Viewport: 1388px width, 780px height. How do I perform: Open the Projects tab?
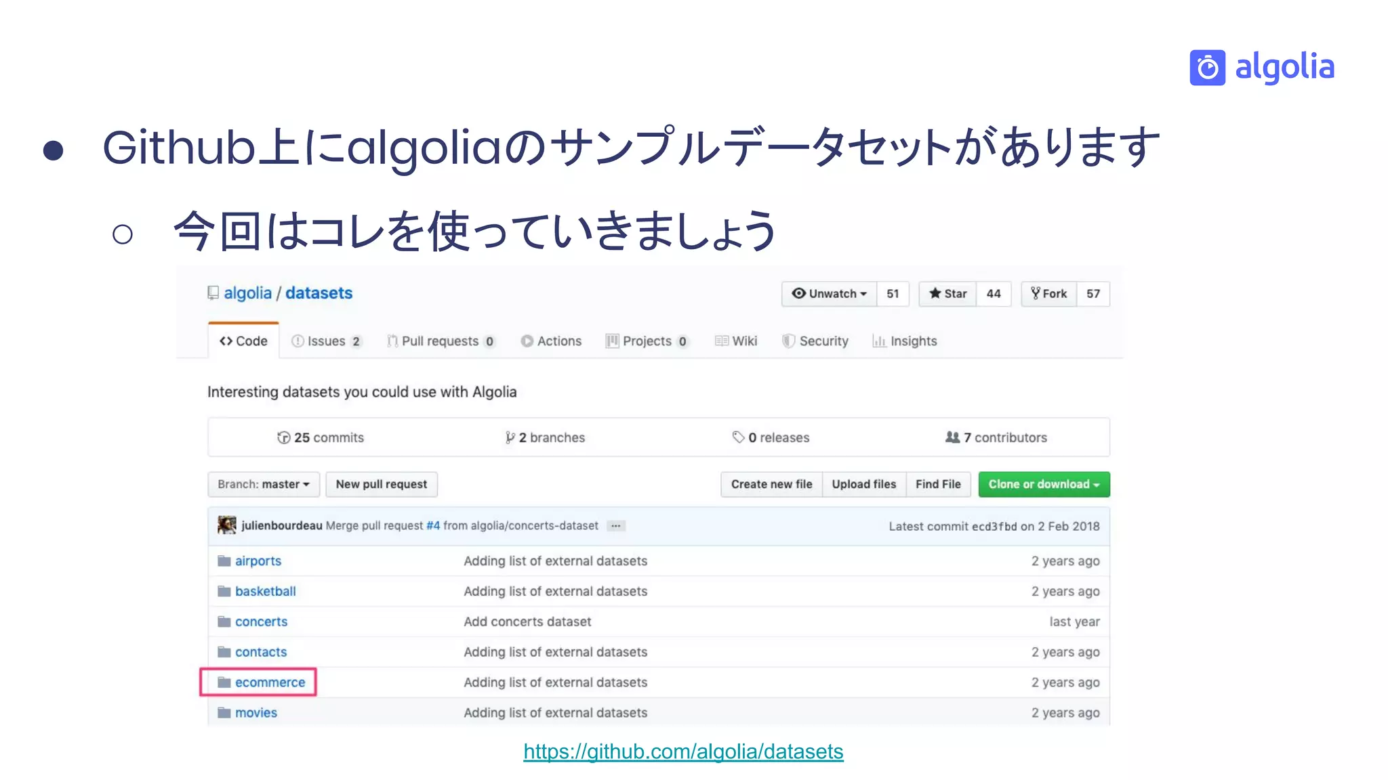coord(647,341)
